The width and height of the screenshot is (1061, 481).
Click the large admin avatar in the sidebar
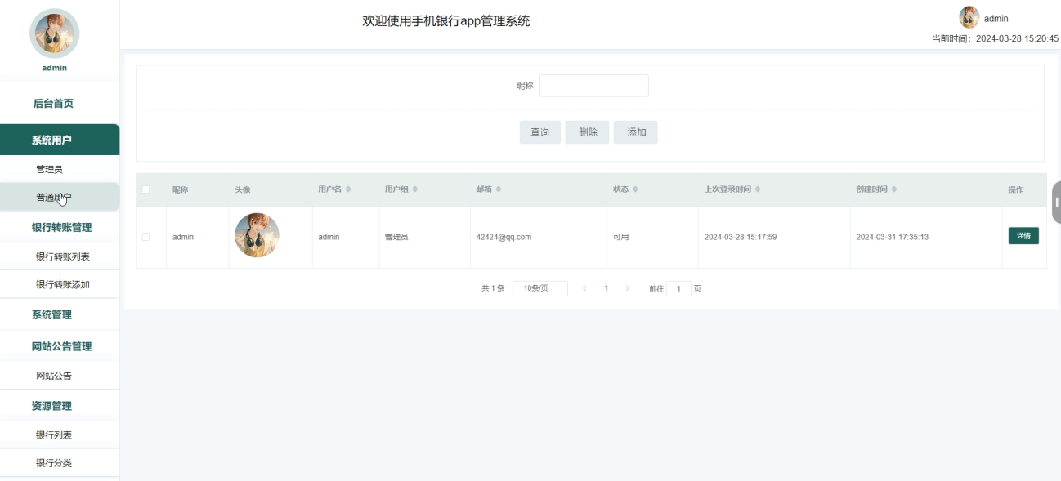click(54, 33)
